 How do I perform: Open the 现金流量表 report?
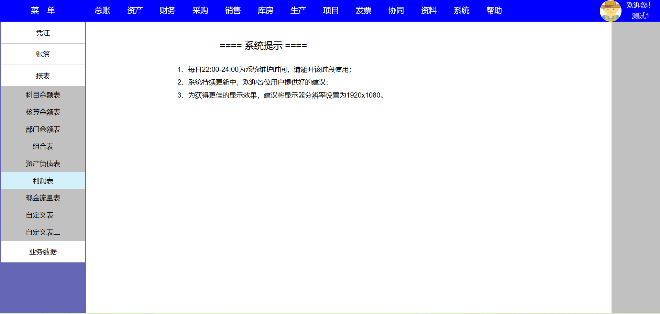click(43, 198)
